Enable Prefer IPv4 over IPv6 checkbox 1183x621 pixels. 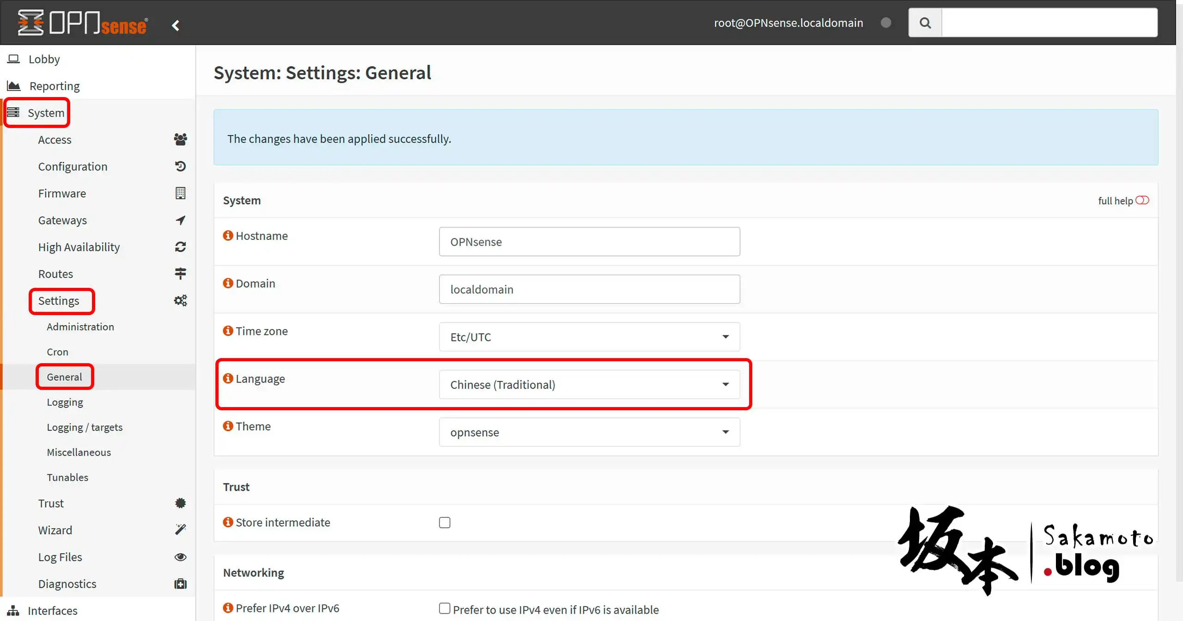(445, 609)
